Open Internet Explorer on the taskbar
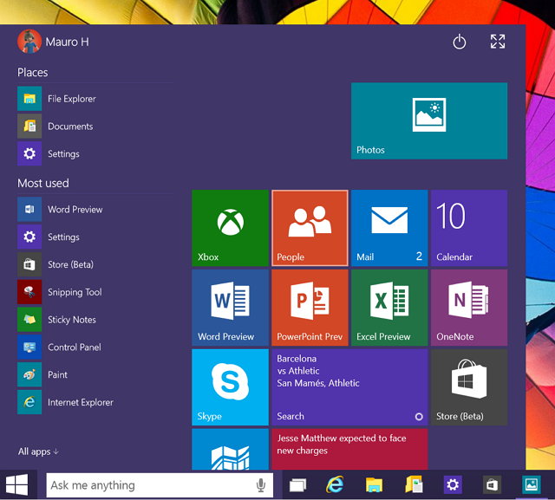555x500 pixels. (x=335, y=484)
